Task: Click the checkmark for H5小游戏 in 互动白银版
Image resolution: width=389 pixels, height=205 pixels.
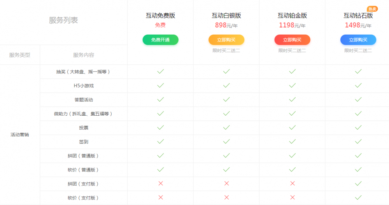Action: (x=226, y=85)
